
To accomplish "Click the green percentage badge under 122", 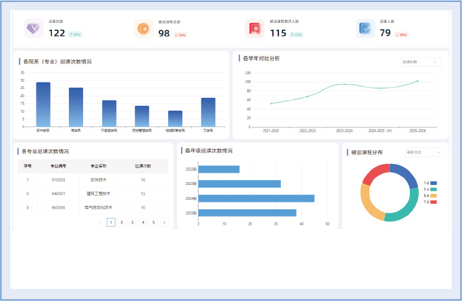I will tap(75, 34).
